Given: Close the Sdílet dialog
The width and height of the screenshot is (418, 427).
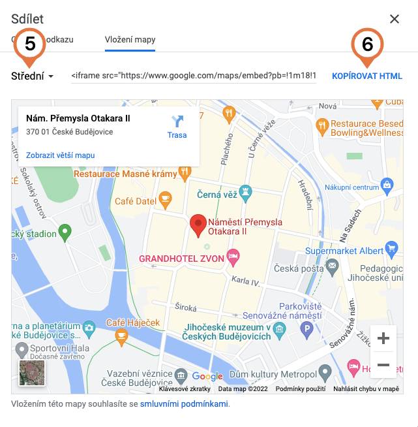Looking at the screenshot, I should (395, 19).
